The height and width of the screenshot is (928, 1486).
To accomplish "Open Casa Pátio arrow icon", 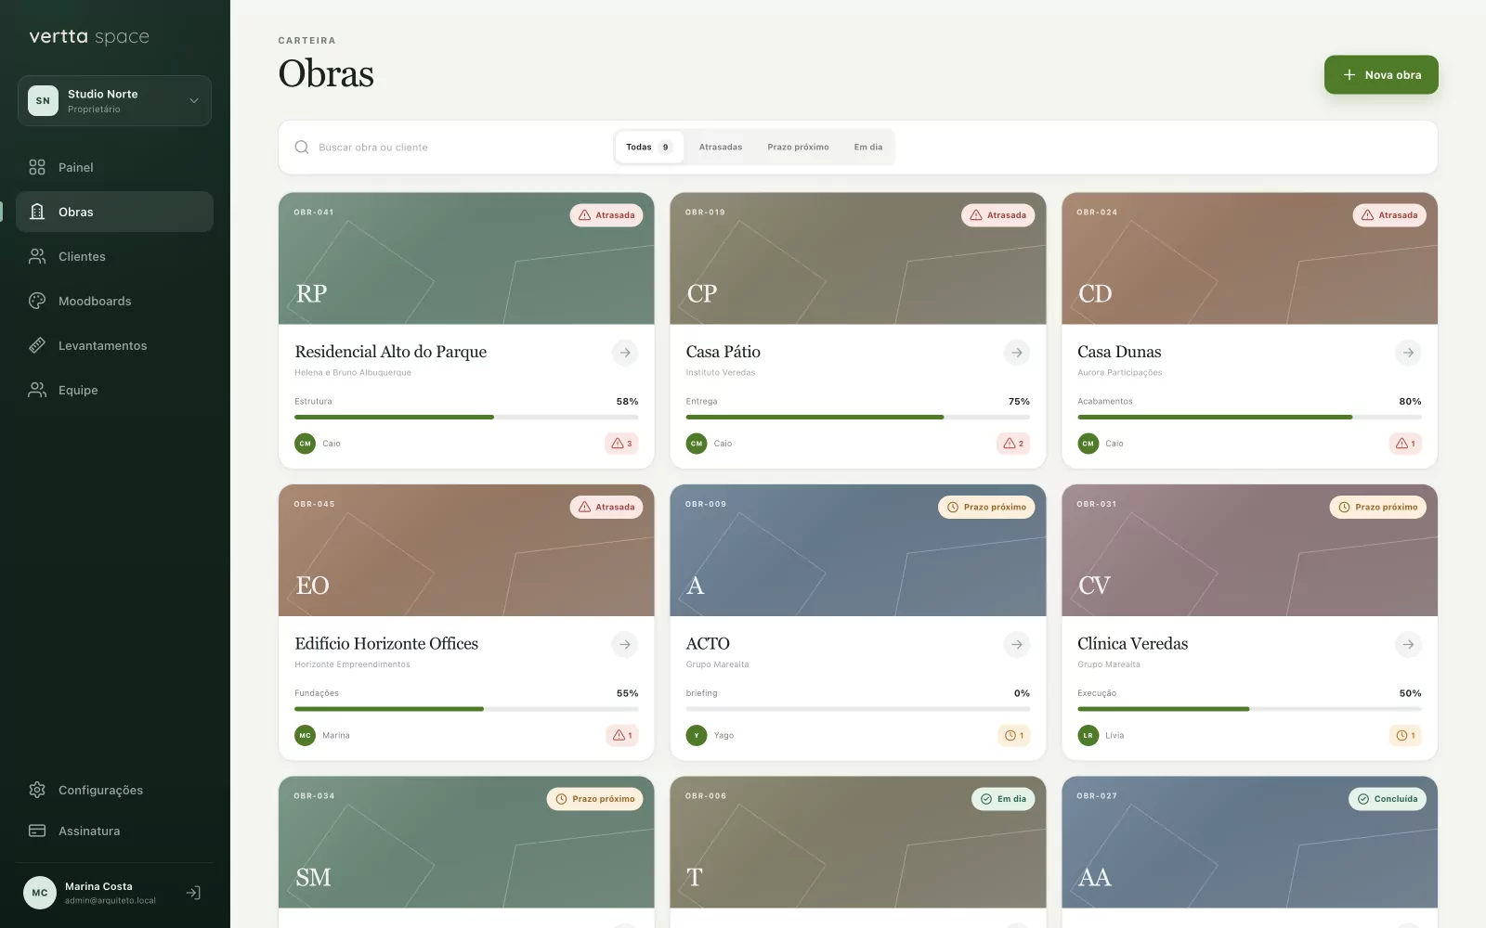I will click(x=1017, y=353).
